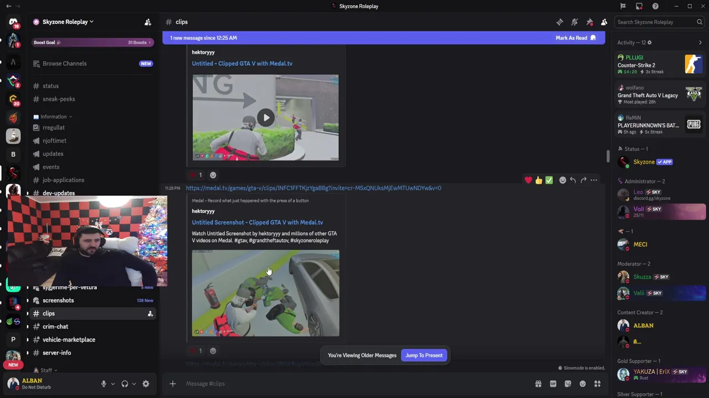Open the emoji picker icon
The width and height of the screenshot is (709, 398).
click(x=583, y=384)
